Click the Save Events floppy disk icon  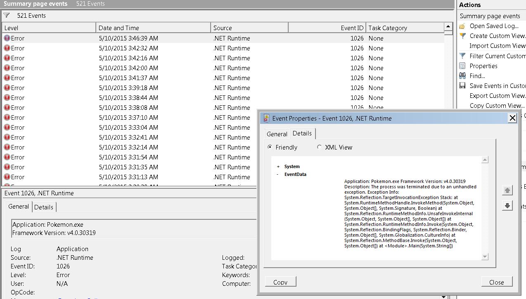tap(462, 86)
